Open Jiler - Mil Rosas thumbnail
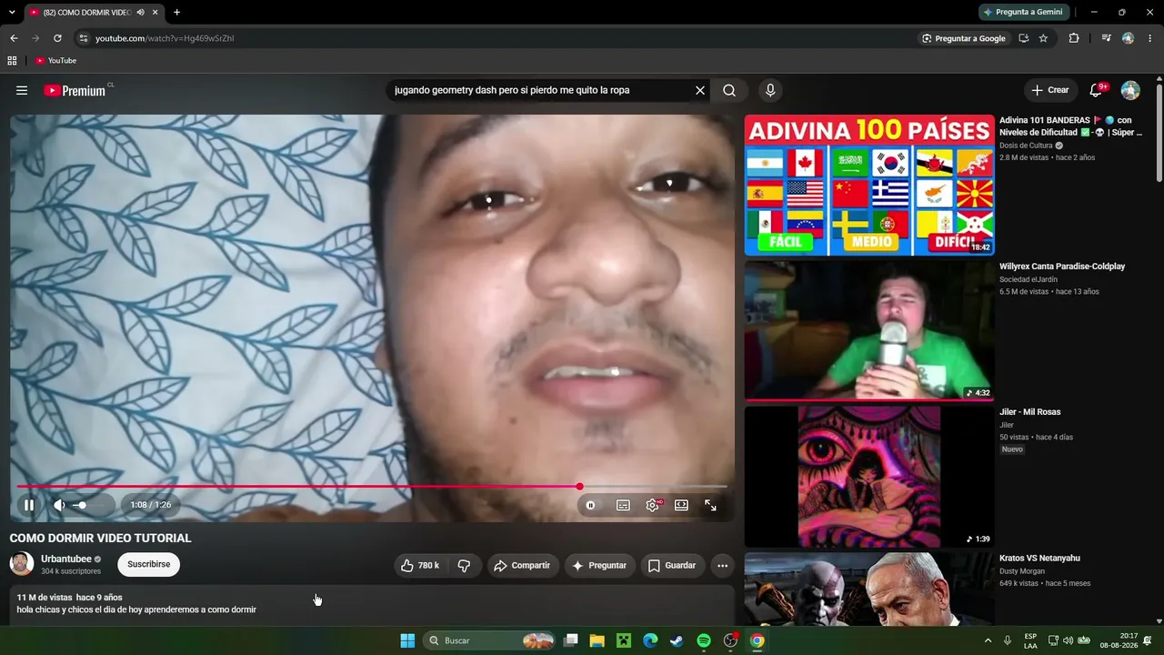The image size is (1164, 655). tap(869, 477)
